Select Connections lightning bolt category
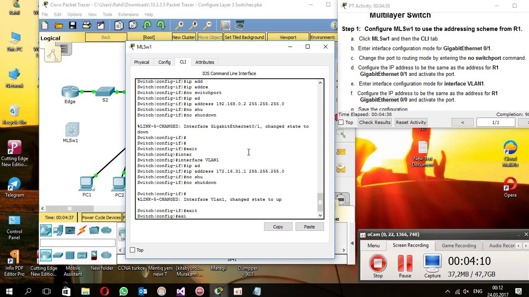This screenshot has height=297, width=529. (82, 230)
